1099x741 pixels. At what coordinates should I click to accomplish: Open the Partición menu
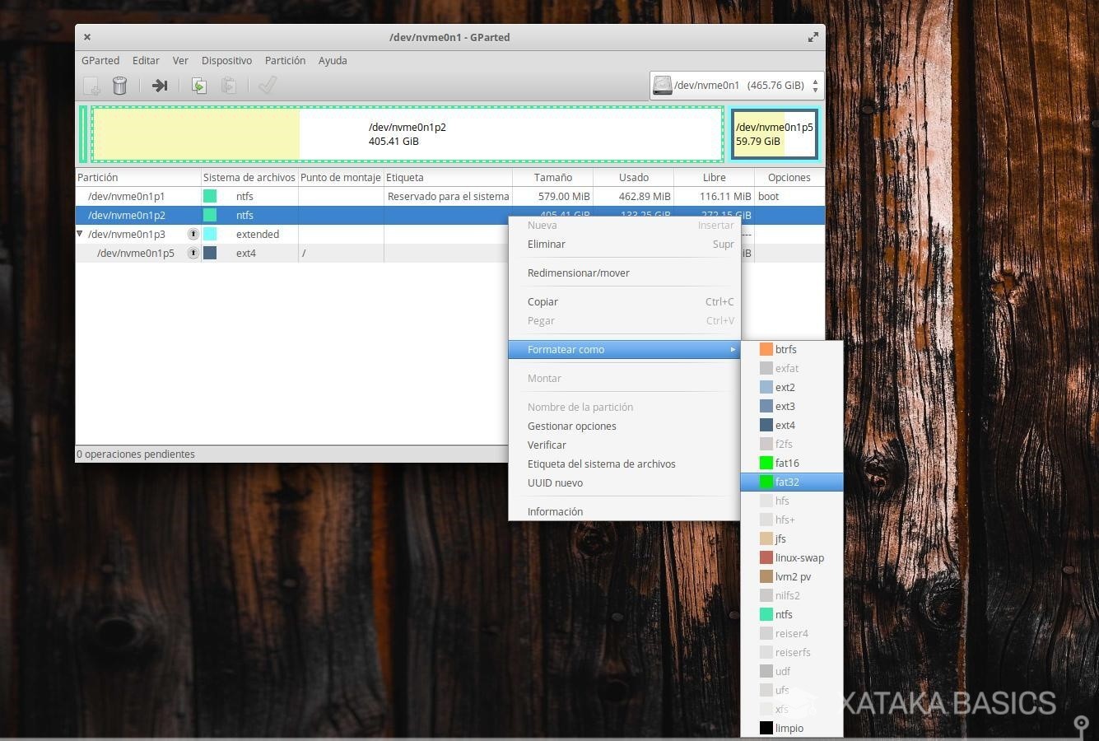pyautogui.click(x=285, y=61)
